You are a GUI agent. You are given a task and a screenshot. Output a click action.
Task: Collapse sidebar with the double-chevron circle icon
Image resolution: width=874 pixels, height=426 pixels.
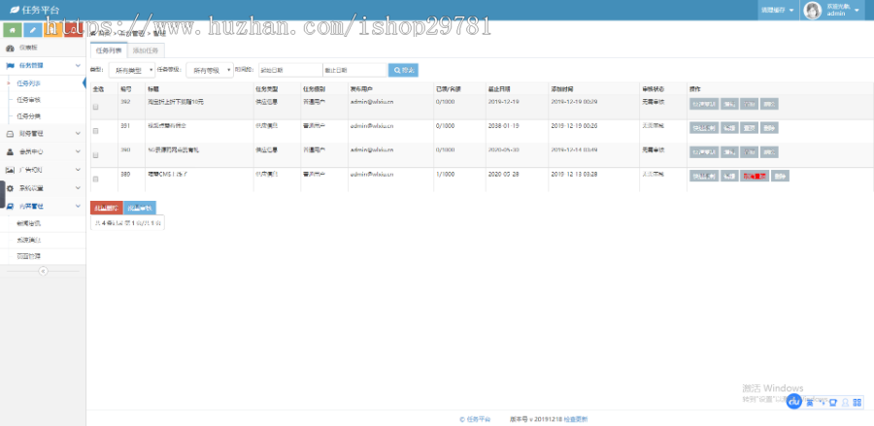coord(43,271)
